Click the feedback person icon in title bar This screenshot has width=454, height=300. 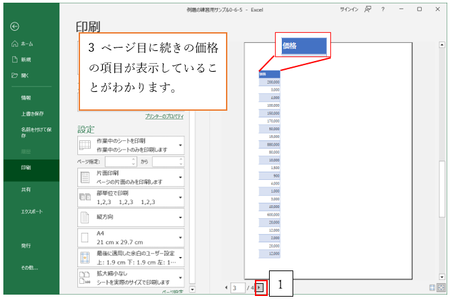click(368, 9)
